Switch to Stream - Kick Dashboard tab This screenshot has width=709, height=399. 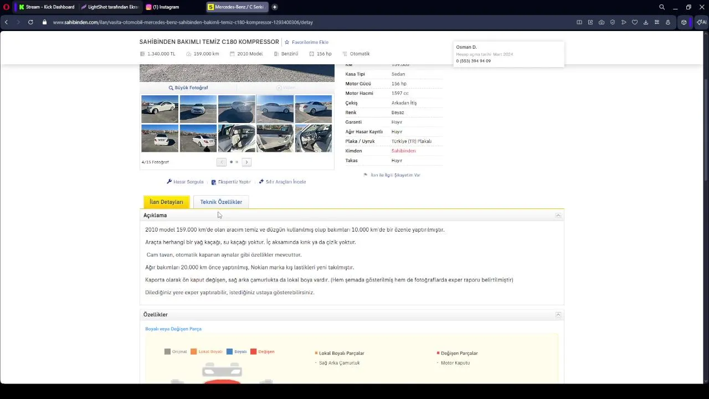(47, 7)
